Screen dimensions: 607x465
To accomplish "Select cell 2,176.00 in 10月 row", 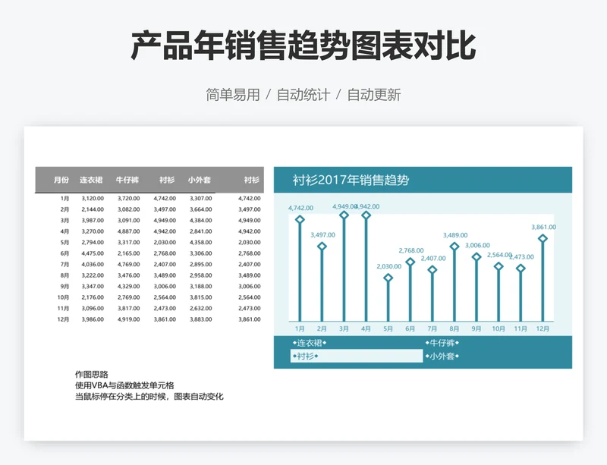I will (93, 298).
